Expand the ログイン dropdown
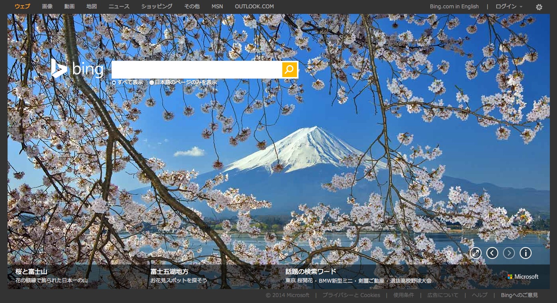Screen dimensions: 557x303 [x=509, y=6]
